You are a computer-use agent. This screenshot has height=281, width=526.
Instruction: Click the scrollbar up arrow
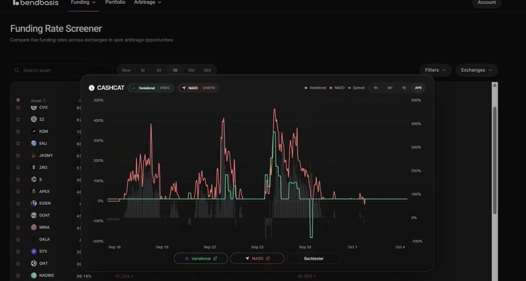tap(494, 85)
